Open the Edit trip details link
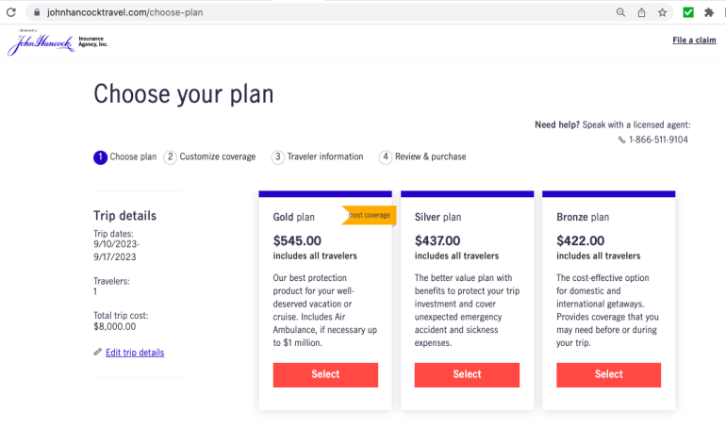Image resolution: width=726 pixels, height=429 pixels. 135,353
